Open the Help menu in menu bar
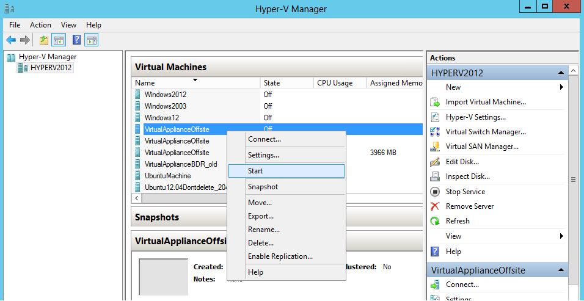The image size is (584, 301). coord(93,25)
